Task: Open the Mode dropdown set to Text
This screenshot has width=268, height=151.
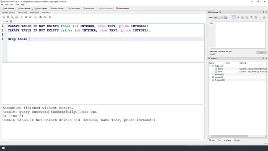Action: coord(218,18)
